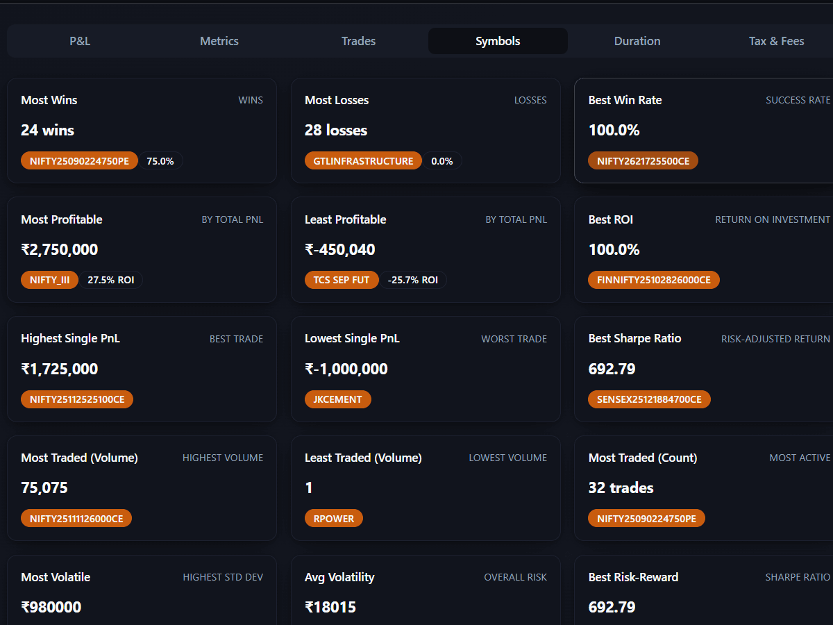
Task: Switch to the Trades tab
Action: 358,41
